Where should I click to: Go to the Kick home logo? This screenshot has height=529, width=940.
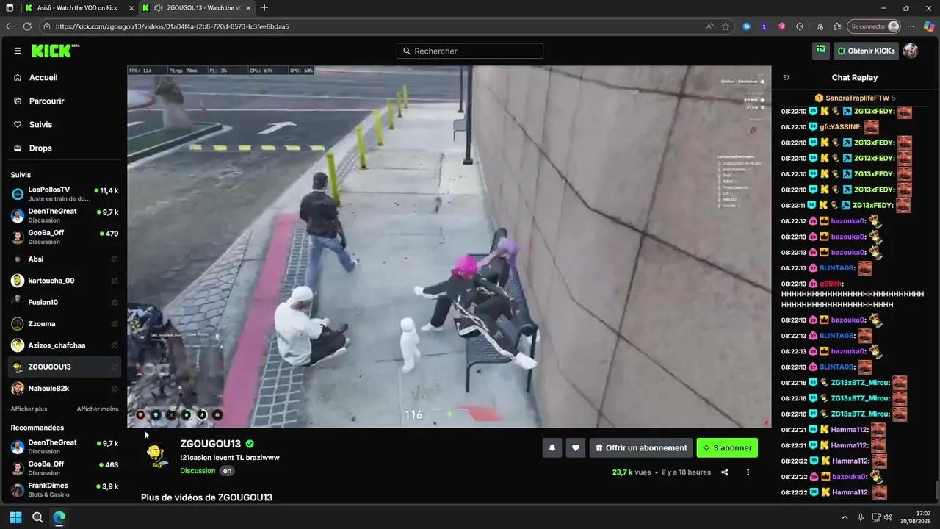tap(55, 51)
